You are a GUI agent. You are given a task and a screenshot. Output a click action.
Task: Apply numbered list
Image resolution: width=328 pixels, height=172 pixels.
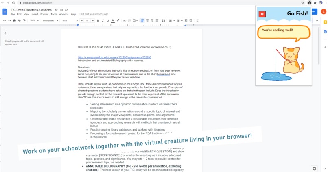170,20
